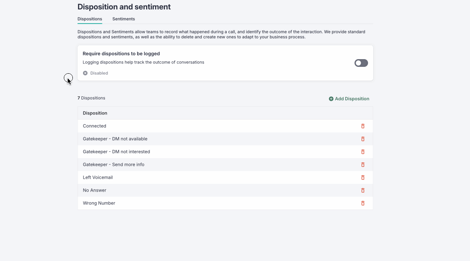The width and height of the screenshot is (470, 261).
Task: Click the Add Disposition button
Action: 349,99
